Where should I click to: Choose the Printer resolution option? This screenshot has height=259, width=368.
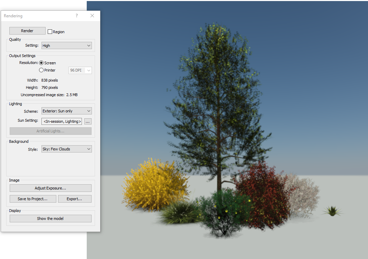(41, 70)
